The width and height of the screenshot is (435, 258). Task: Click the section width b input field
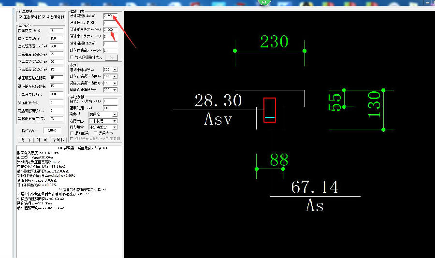57,30
